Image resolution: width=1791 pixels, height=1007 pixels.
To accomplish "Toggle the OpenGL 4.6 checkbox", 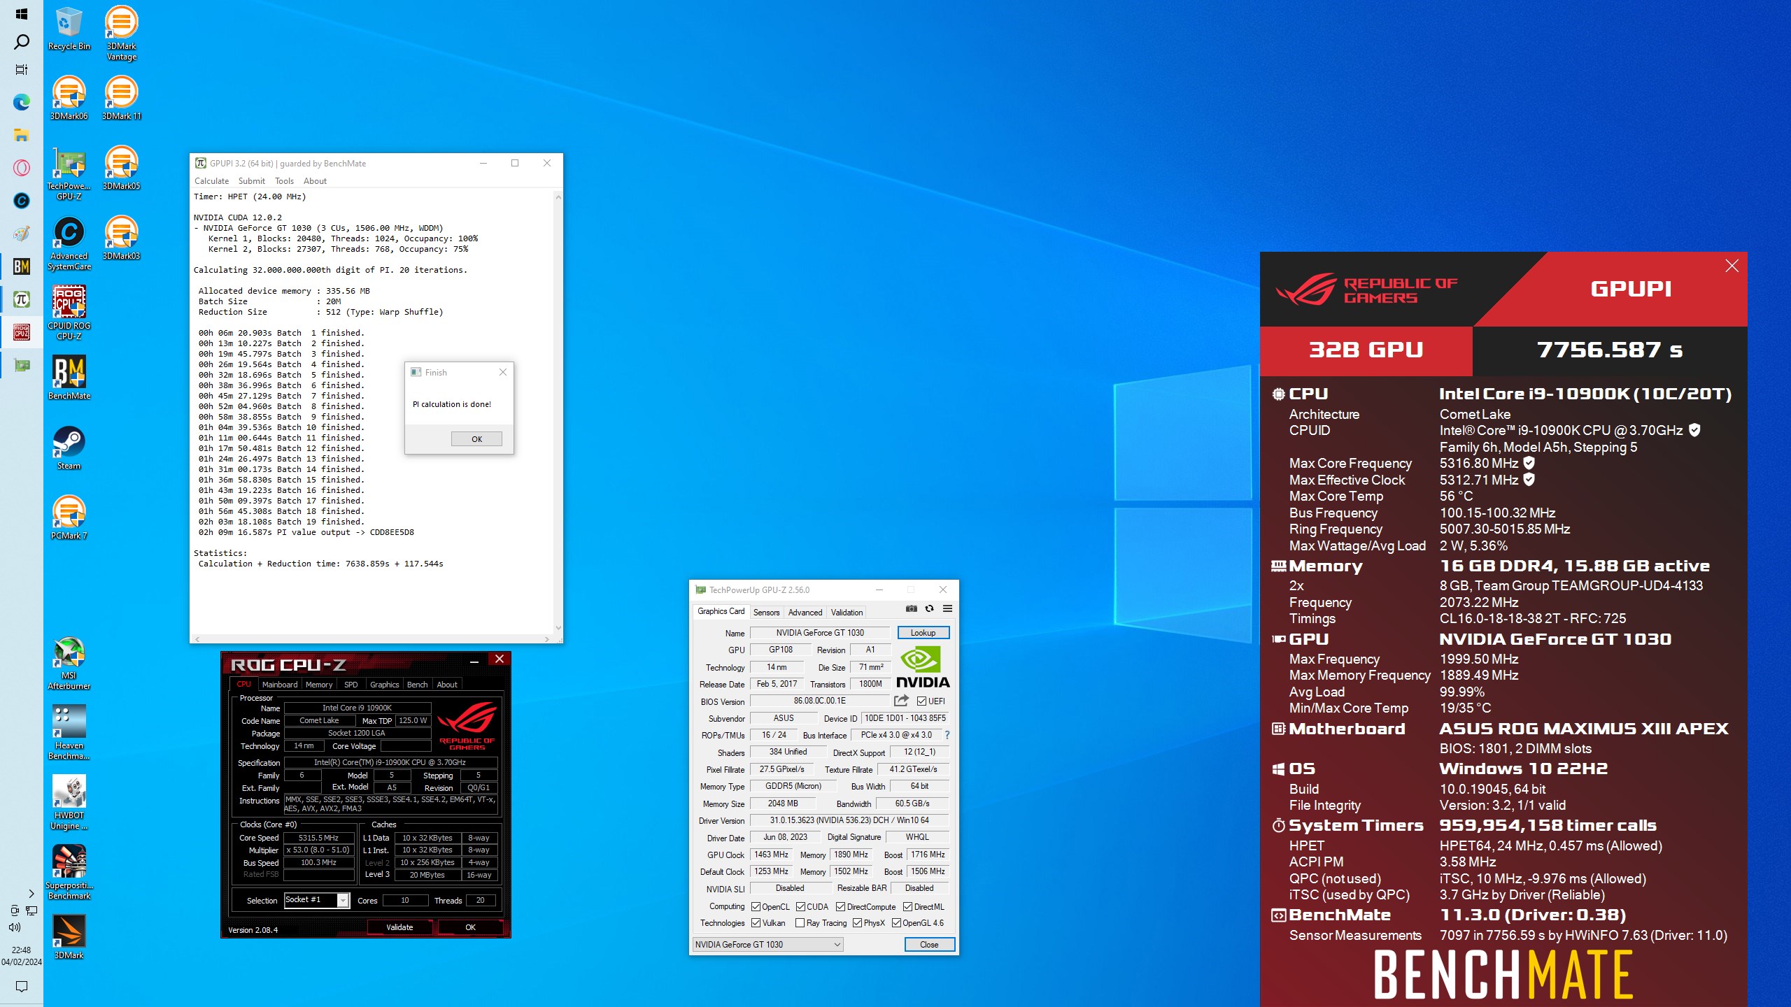I will [896, 922].
